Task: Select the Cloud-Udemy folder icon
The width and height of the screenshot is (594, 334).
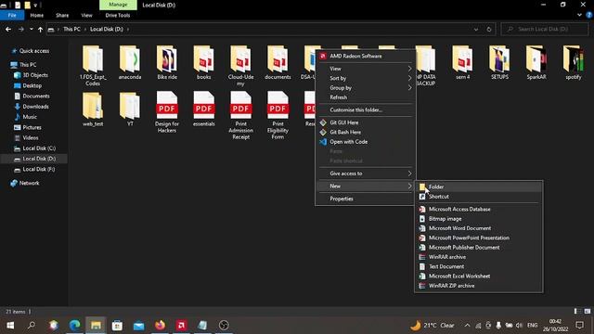Action: click(240, 59)
